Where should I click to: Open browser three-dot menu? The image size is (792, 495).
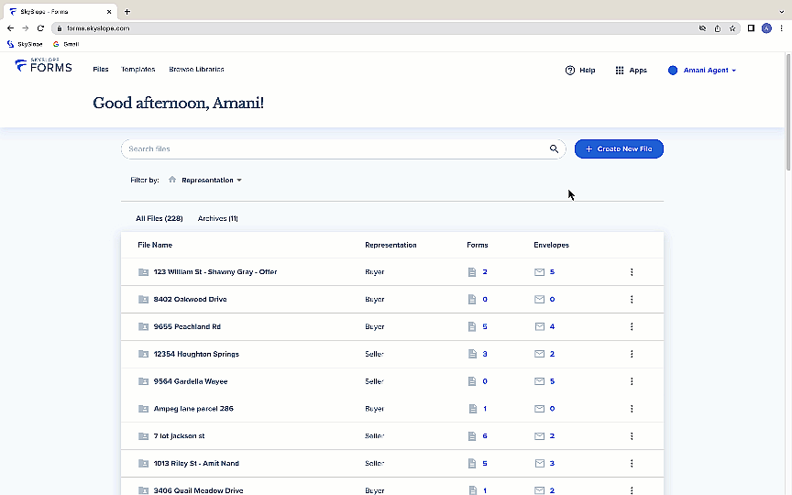781,28
